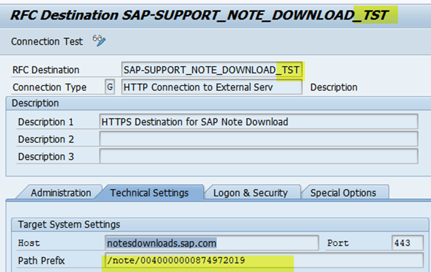Open the Logon & Security tab
The image size is (431, 272).
(250, 193)
